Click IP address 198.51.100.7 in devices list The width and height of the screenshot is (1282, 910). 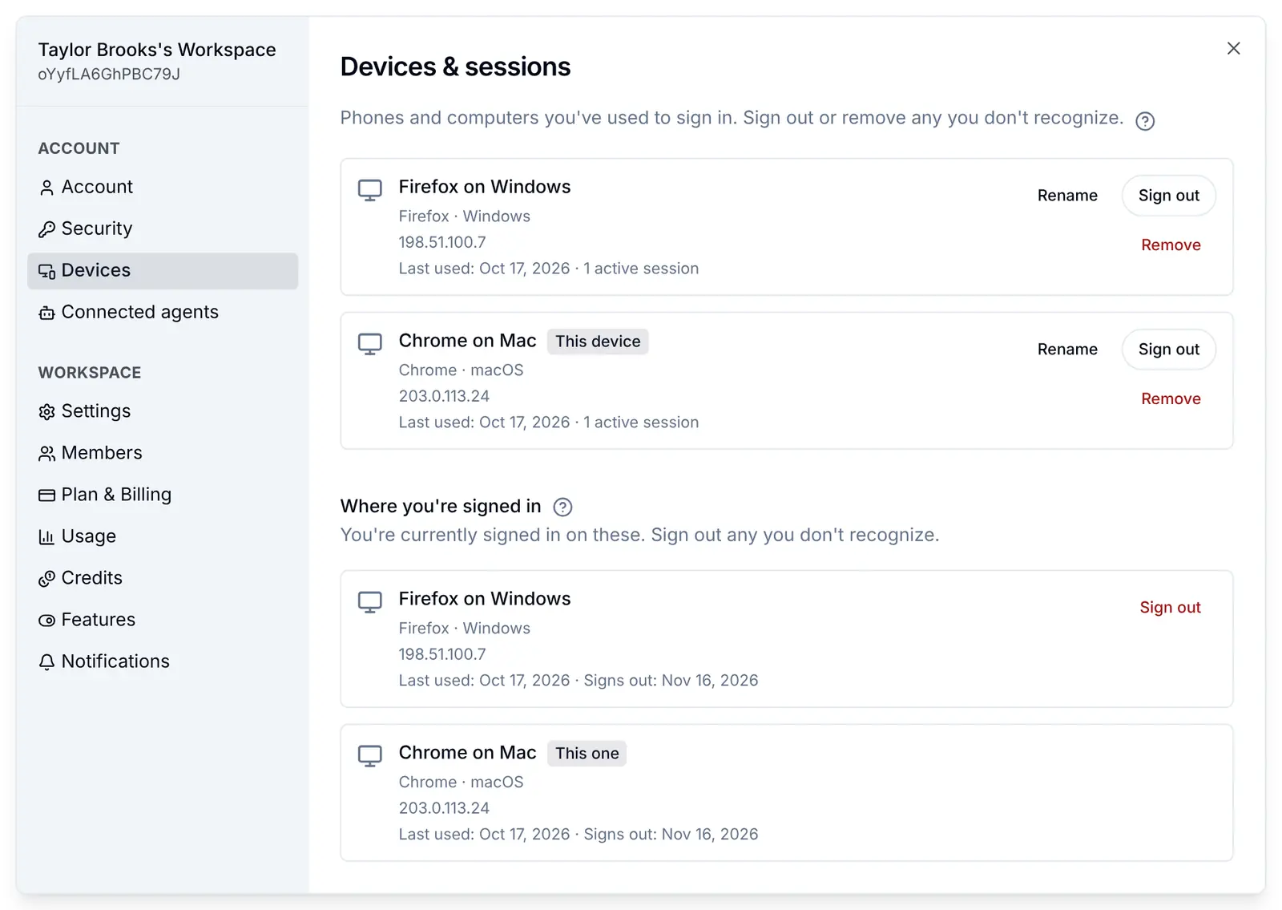point(442,242)
